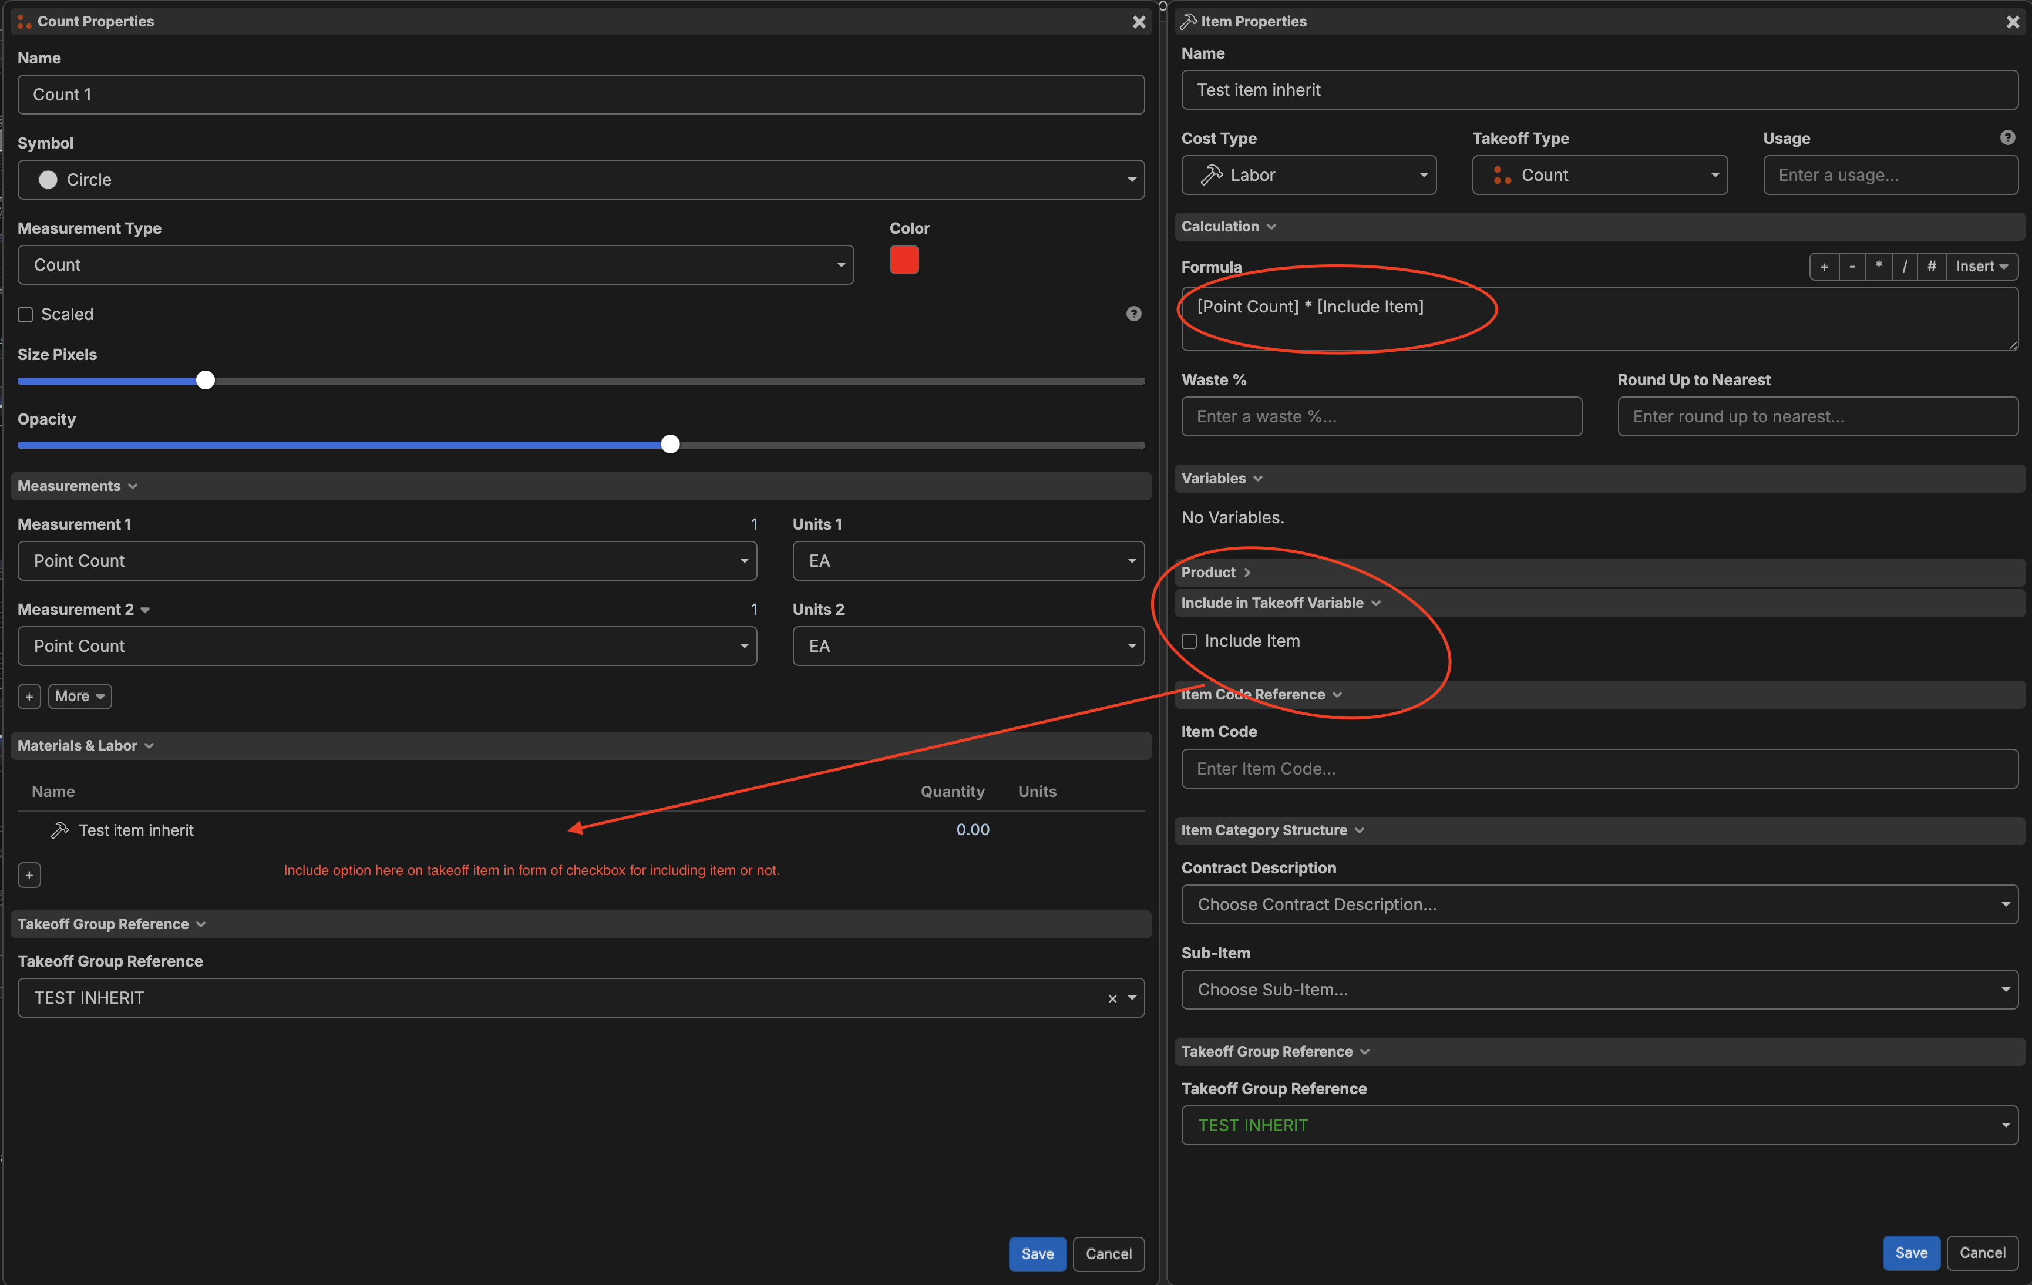This screenshot has height=1285, width=2032.
Task: Expand the Product section
Action: [x=1216, y=572]
